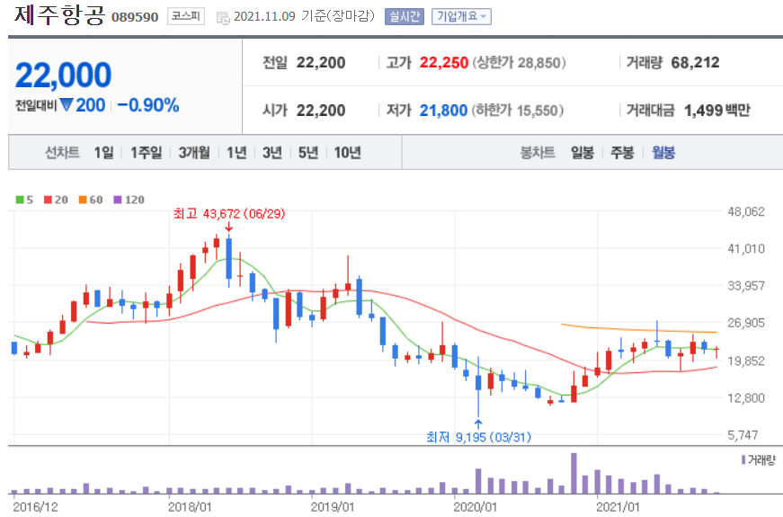Click the 2019/01 x-axis label

pos(333,507)
